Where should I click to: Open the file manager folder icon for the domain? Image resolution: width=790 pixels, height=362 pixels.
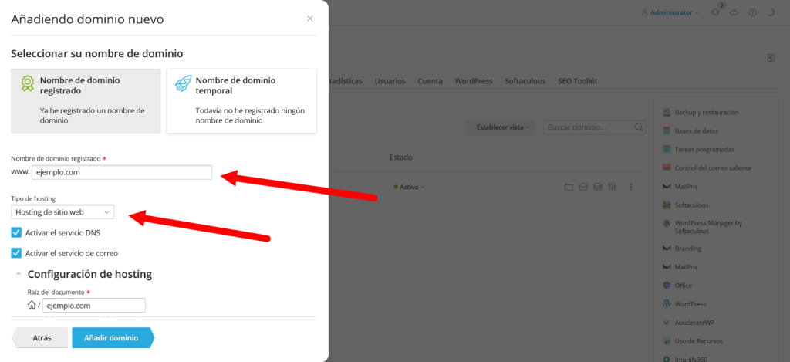click(569, 187)
